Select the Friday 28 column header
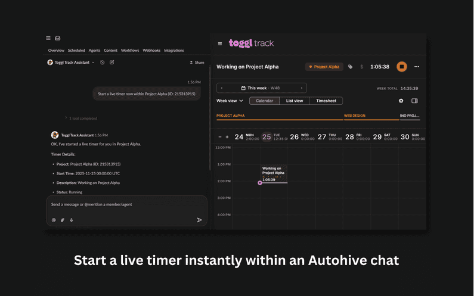This screenshot has width=474, height=296. click(x=358, y=137)
